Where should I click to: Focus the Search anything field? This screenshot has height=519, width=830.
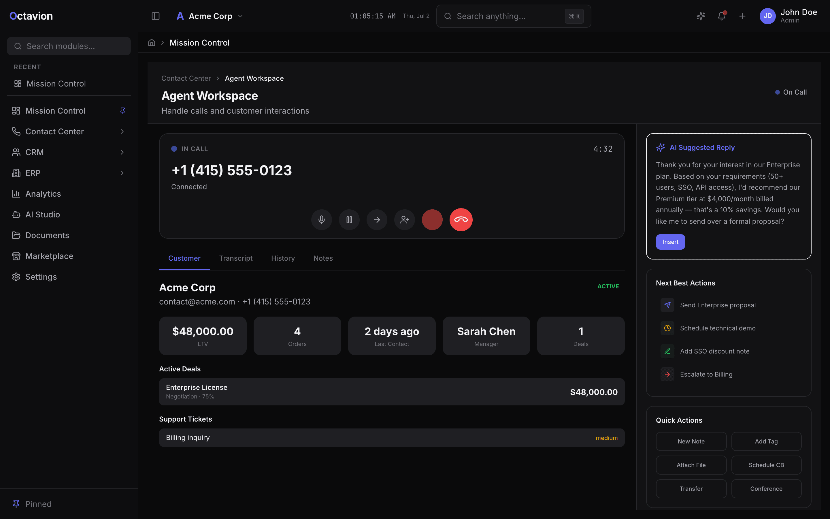pyautogui.click(x=514, y=16)
